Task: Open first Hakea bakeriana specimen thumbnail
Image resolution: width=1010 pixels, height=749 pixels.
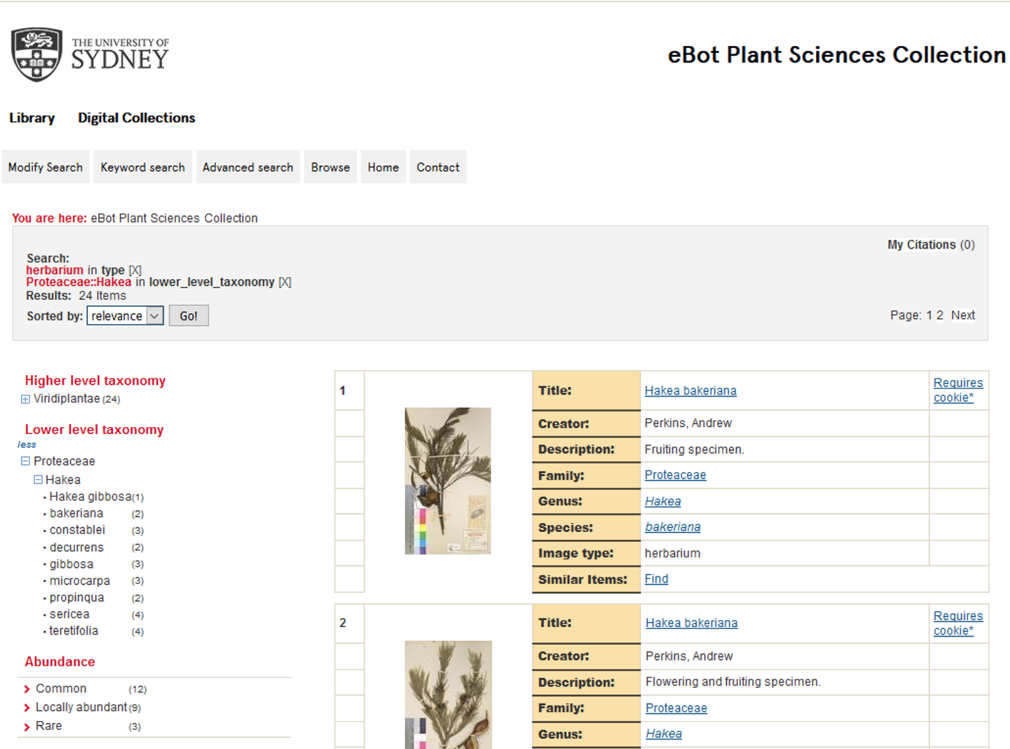Action: (447, 481)
